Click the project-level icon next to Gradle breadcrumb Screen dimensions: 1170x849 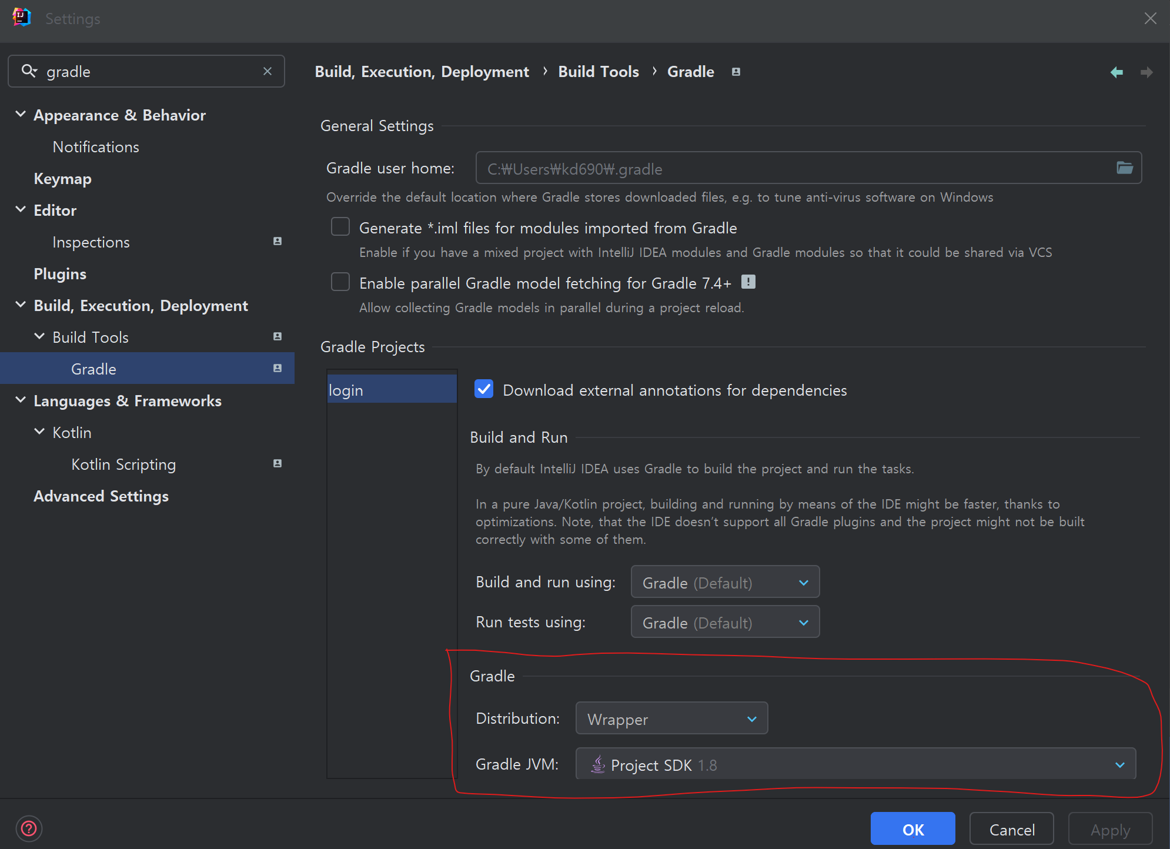736,72
